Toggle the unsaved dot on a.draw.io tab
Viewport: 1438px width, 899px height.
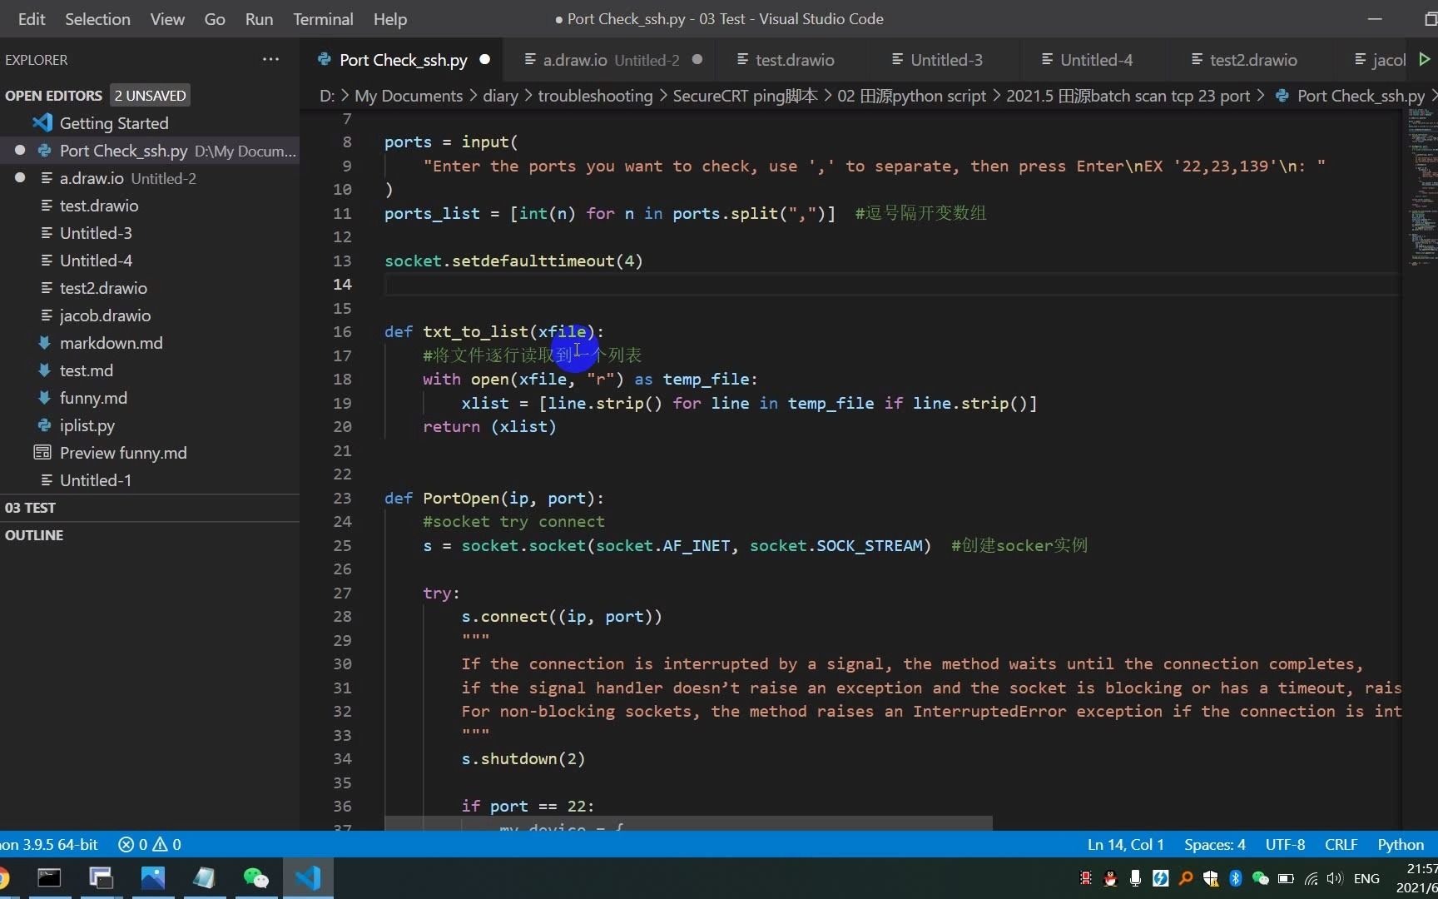pyautogui.click(x=698, y=59)
